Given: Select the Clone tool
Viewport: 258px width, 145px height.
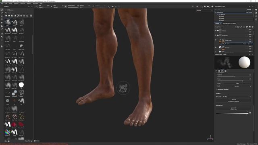Looking at the screenshot, I should [2, 26].
